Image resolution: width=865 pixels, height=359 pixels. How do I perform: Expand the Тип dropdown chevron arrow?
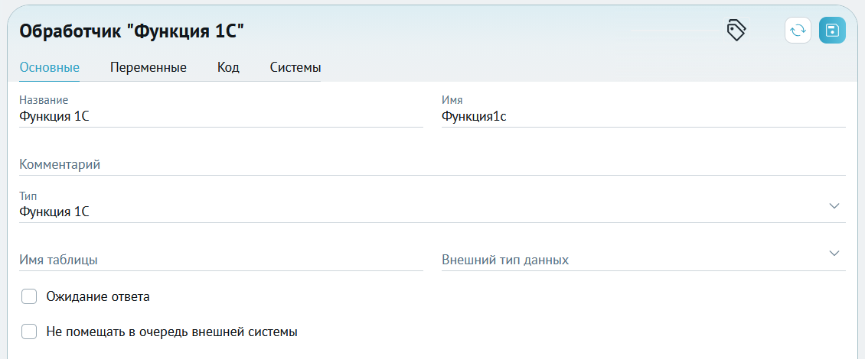point(834,206)
